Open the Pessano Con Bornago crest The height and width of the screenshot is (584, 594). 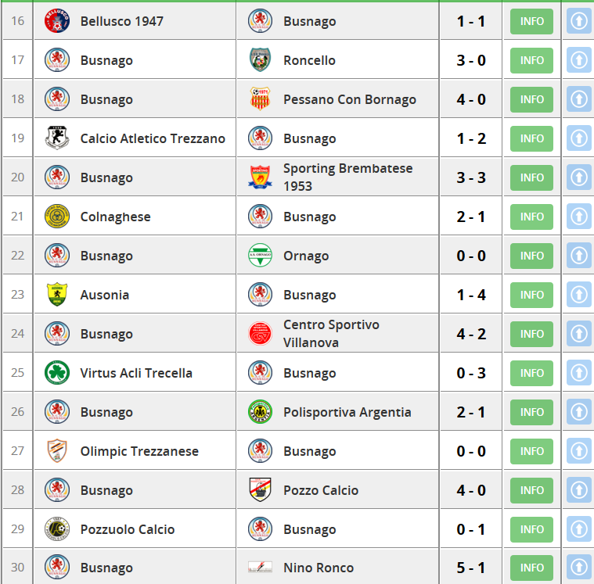coord(260,99)
